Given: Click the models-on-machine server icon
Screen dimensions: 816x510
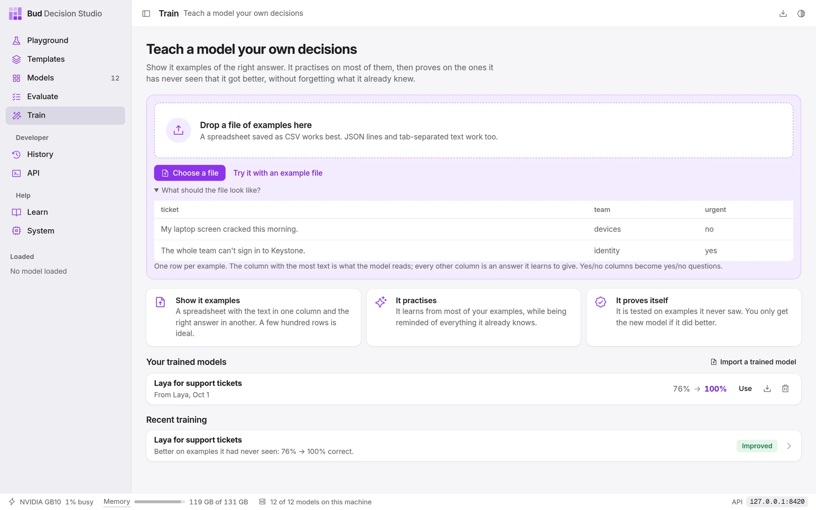Looking at the screenshot, I should click(262, 501).
